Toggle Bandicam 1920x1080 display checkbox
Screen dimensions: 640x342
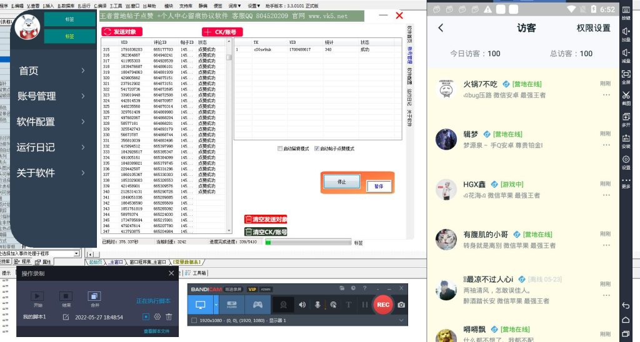click(x=194, y=320)
